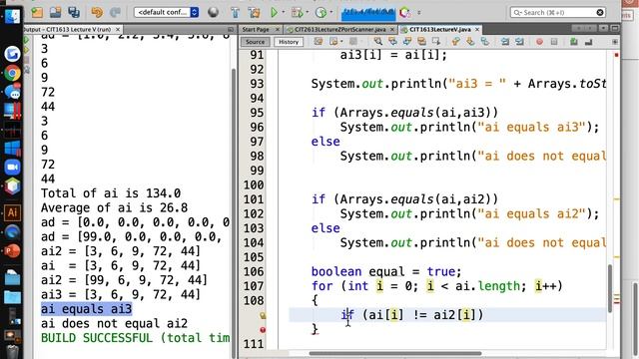Close the Output CIT1613 Lecture V tab
Viewport: 639px width, 359px height.
point(118,29)
